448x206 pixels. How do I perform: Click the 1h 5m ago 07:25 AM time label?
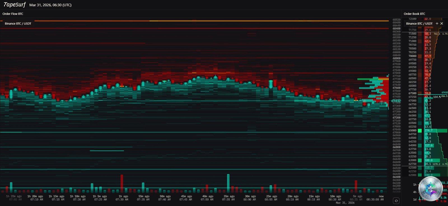100,198
